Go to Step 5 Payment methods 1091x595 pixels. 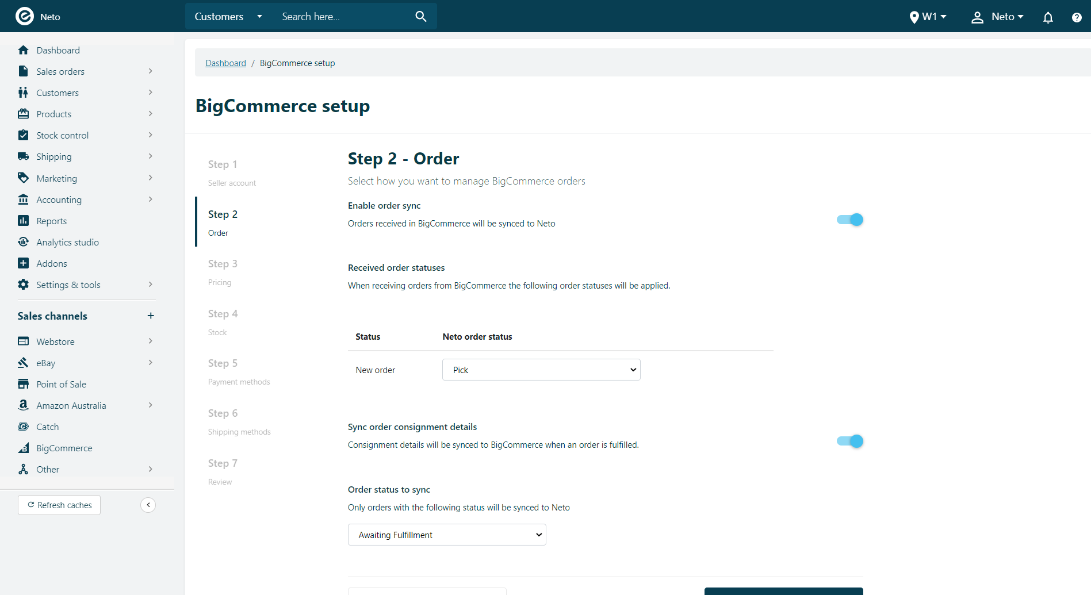tap(239, 372)
